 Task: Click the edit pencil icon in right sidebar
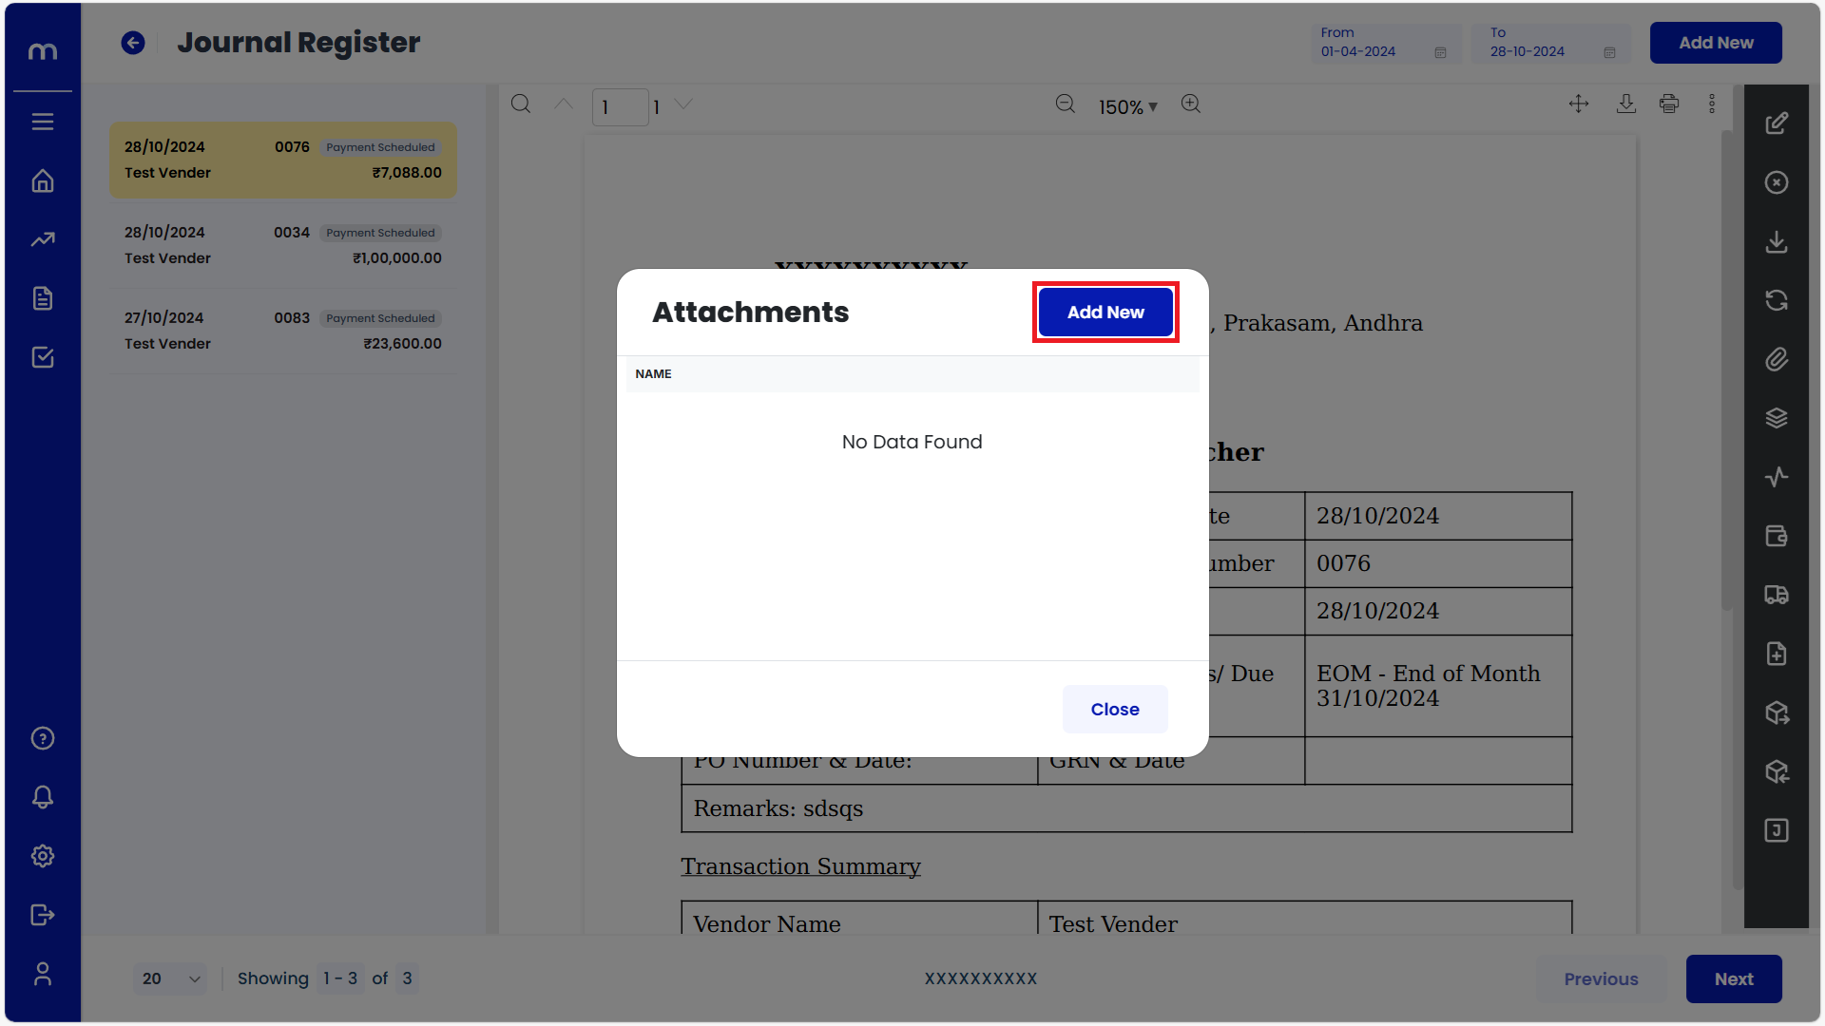pos(1776,123)
